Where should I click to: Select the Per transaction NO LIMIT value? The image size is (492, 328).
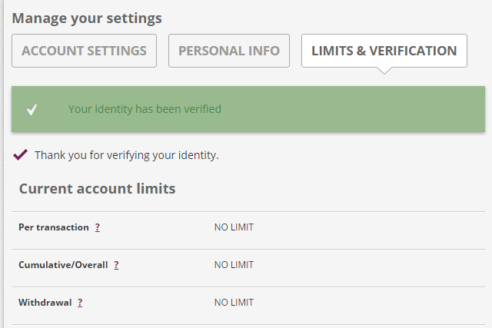[x=234, y=227]
